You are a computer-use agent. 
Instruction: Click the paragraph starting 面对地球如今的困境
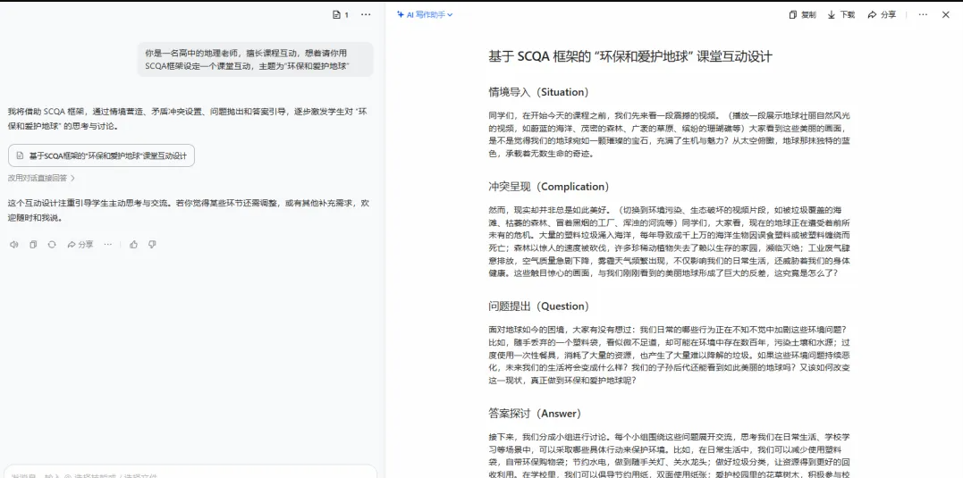[x=669, y=355]
